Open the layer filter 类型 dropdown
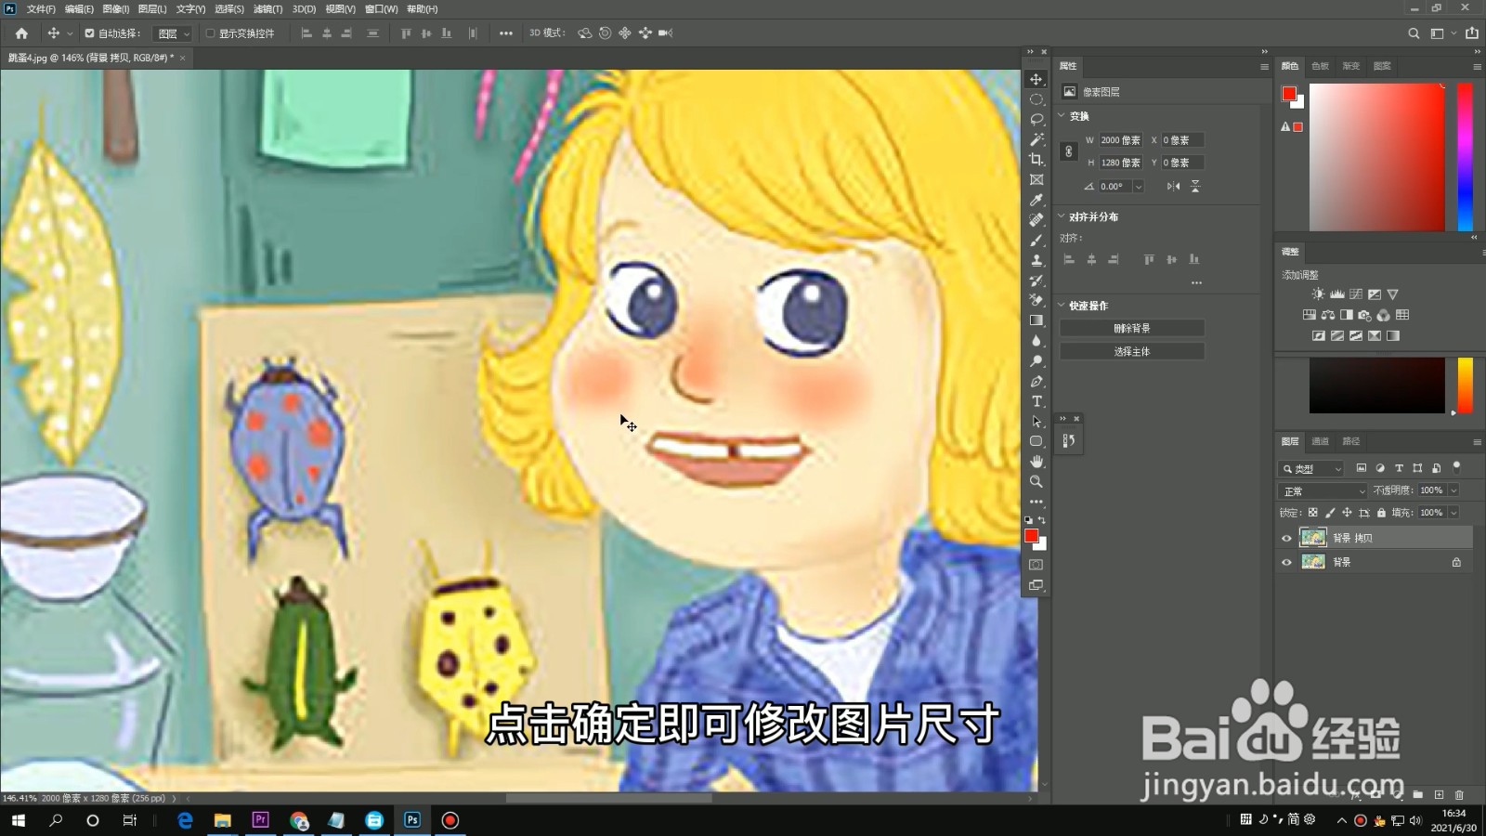Image resolution: width=1486 pixels, height=836 pixels. pyautogui.click(x=1311, y=469)
